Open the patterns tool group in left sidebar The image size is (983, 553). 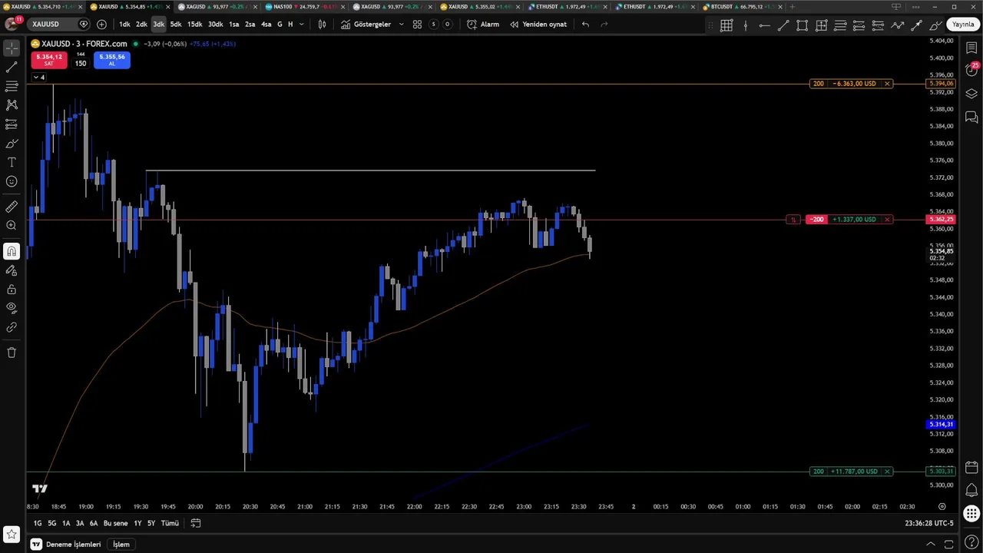click(12, 105)
